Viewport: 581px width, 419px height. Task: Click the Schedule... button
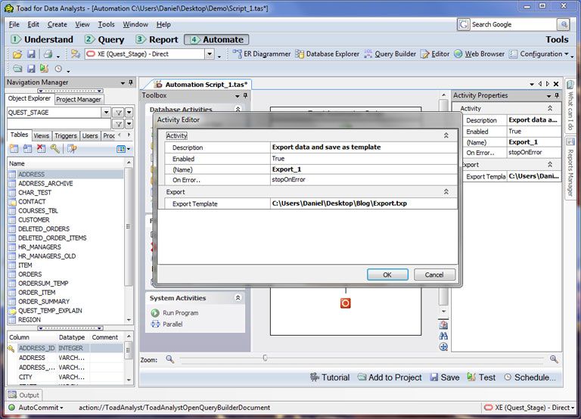pos(530,377)
